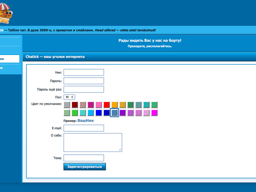Click the Пароль password field
This screenshot has height=192, width=256.
[84, 81]
